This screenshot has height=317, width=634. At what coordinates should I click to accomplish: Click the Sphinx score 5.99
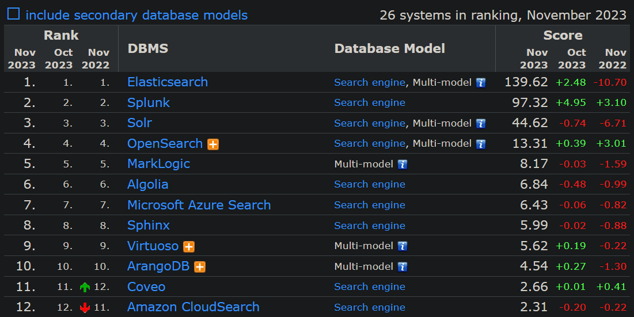(x=534, y=225)
